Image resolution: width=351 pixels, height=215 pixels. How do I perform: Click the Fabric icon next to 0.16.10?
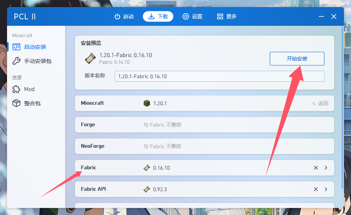[147, 168]
